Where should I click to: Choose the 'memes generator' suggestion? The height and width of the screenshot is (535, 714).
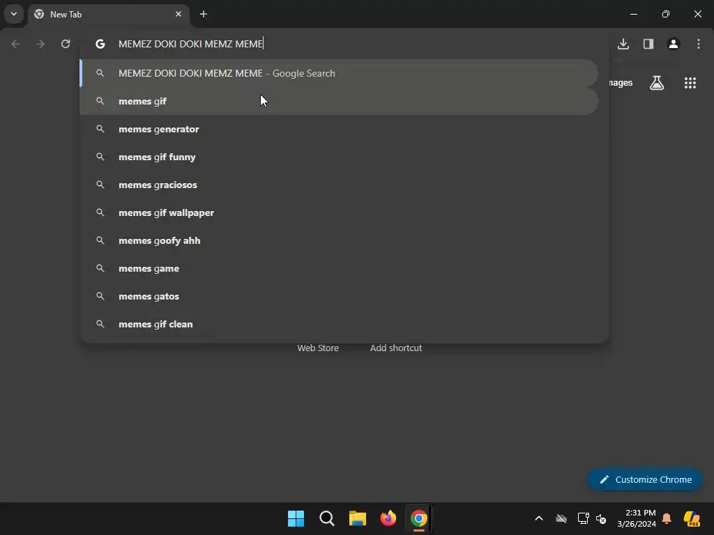[x=339, y=129]
